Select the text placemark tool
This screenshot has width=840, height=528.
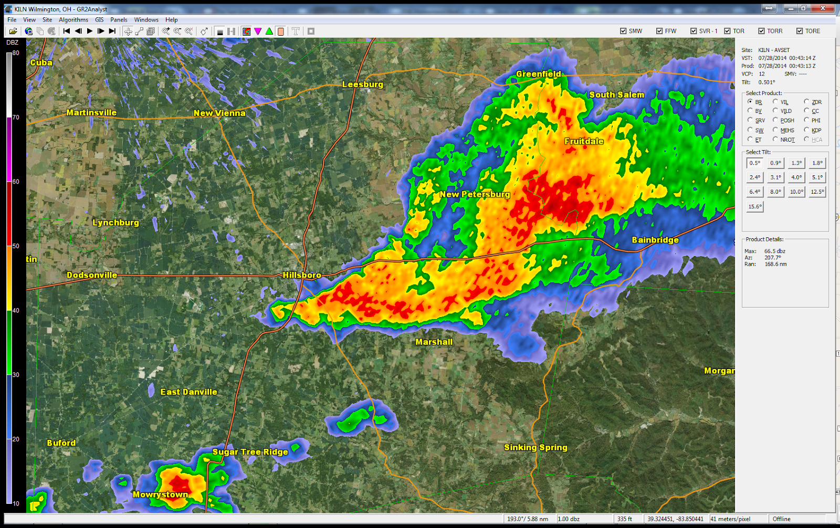point(296,30)
